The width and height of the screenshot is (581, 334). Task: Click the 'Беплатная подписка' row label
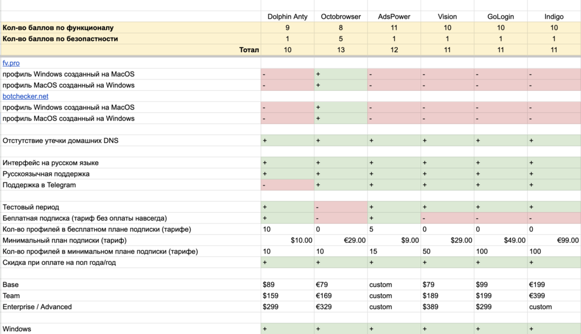click(85, 218)
